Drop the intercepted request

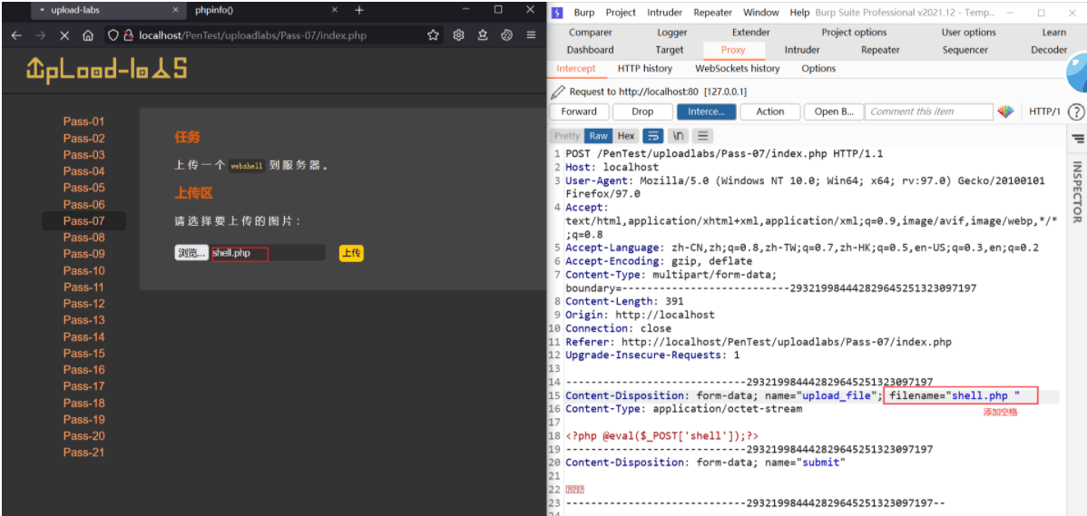pyautogui.click(x=642, y=112)
